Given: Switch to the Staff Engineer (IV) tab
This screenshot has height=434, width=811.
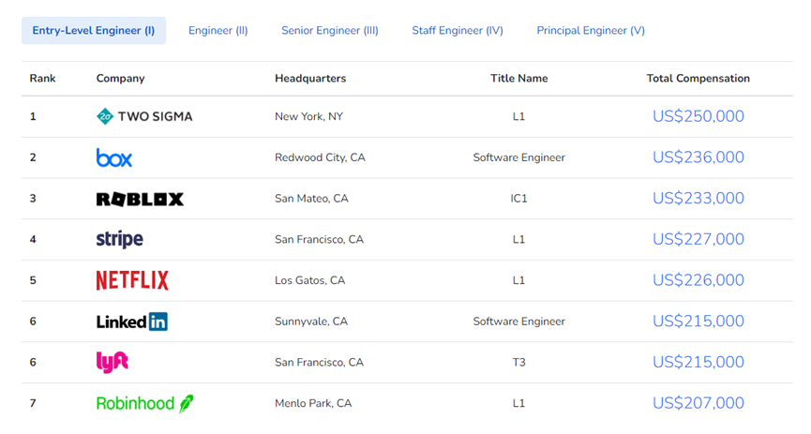Looking at the screenshot, I should (458, 30).
